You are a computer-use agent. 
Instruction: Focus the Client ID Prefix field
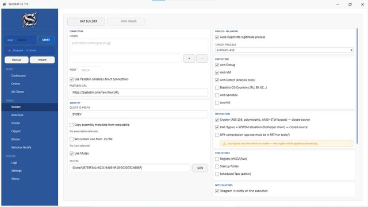tap(139, 114)
